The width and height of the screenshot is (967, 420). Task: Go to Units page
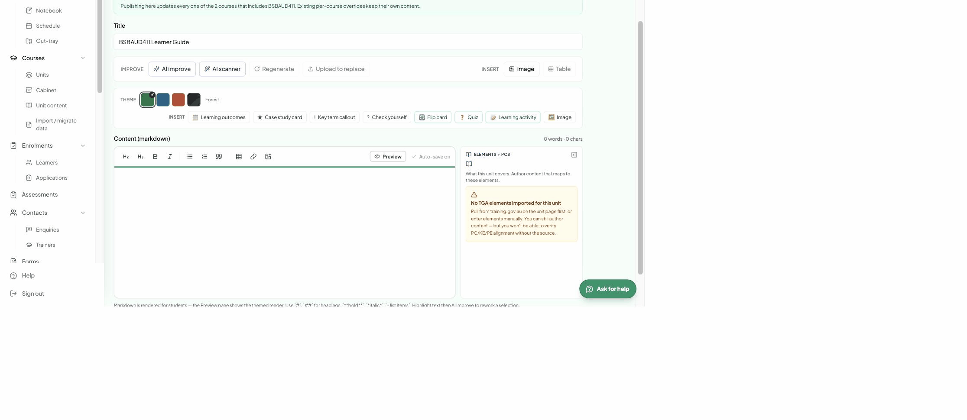click(x=42, y=75)
